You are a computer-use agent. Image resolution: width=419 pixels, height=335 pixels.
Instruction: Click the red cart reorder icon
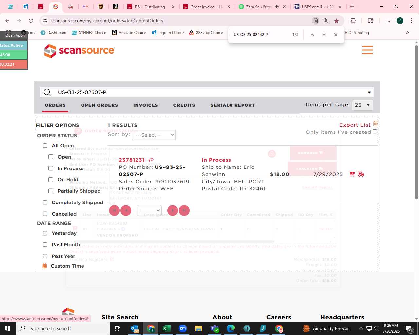pyautogui.click(x=352, y=174)
